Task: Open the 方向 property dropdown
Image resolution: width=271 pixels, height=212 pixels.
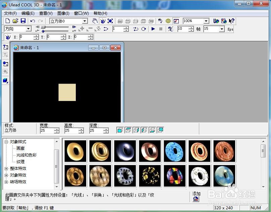Action: pos(29,29)
